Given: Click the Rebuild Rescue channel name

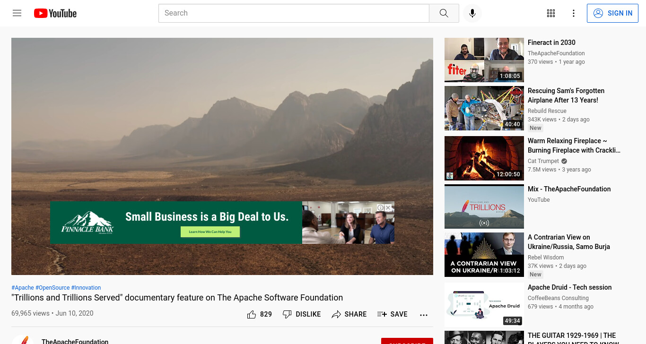Looking at the screenshot, I should pyautogui.click(x=547, y=111).
